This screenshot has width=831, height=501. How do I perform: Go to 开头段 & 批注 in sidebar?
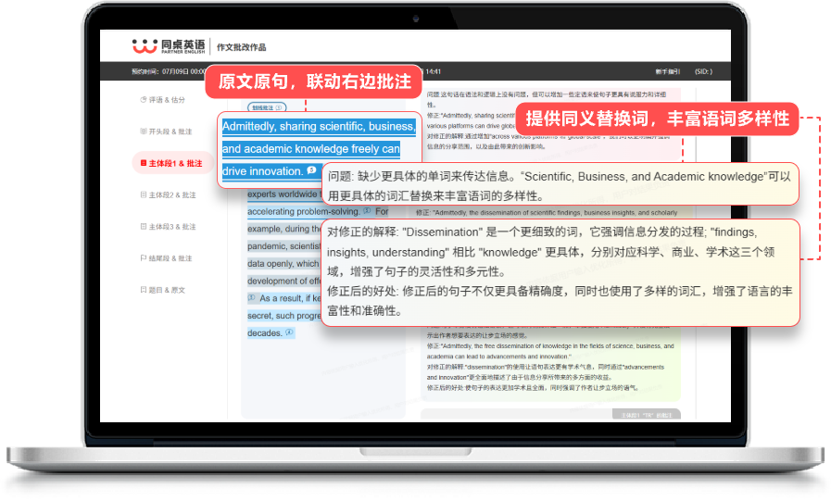[x=170, y=132]
